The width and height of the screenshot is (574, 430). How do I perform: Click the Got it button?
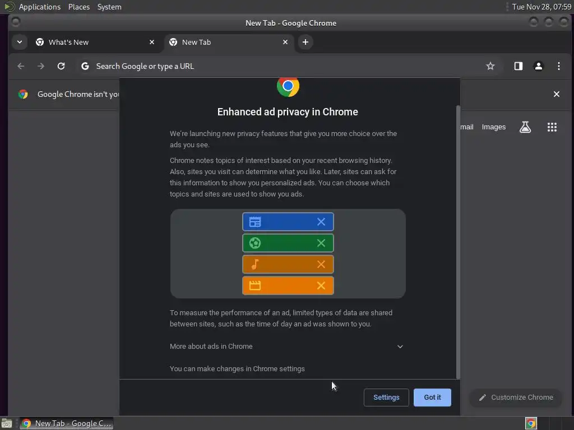click(432, 397)
